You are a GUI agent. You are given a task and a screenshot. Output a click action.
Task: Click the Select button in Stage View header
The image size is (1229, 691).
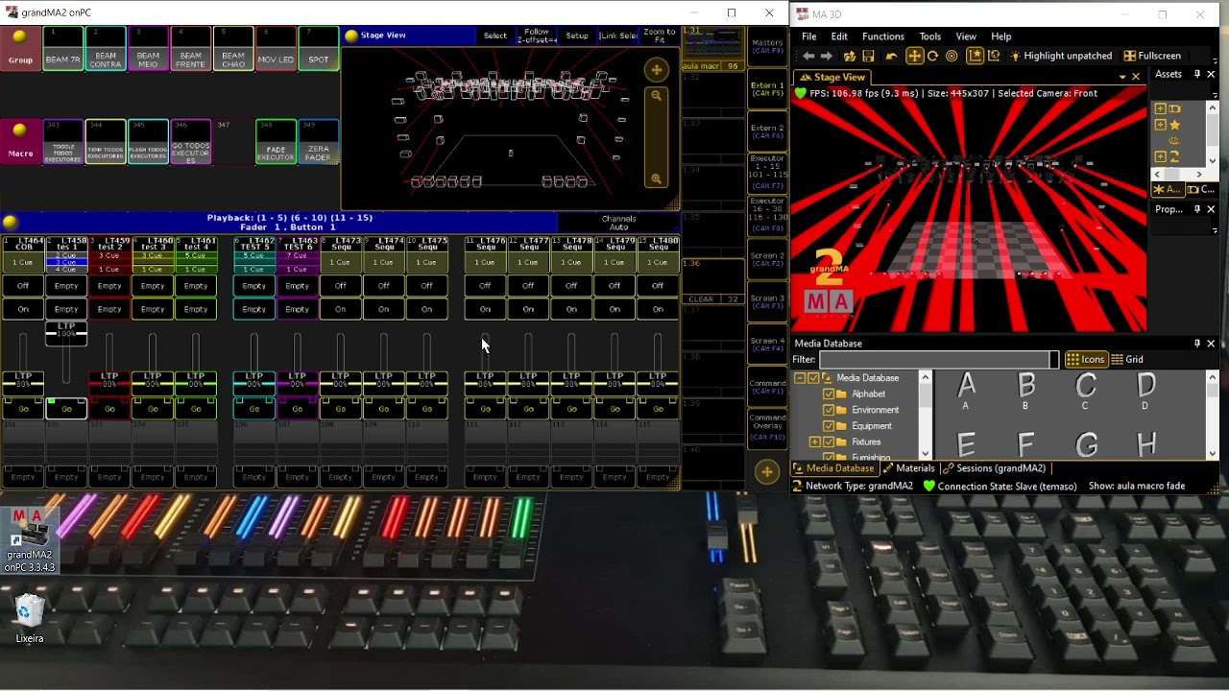495,36
